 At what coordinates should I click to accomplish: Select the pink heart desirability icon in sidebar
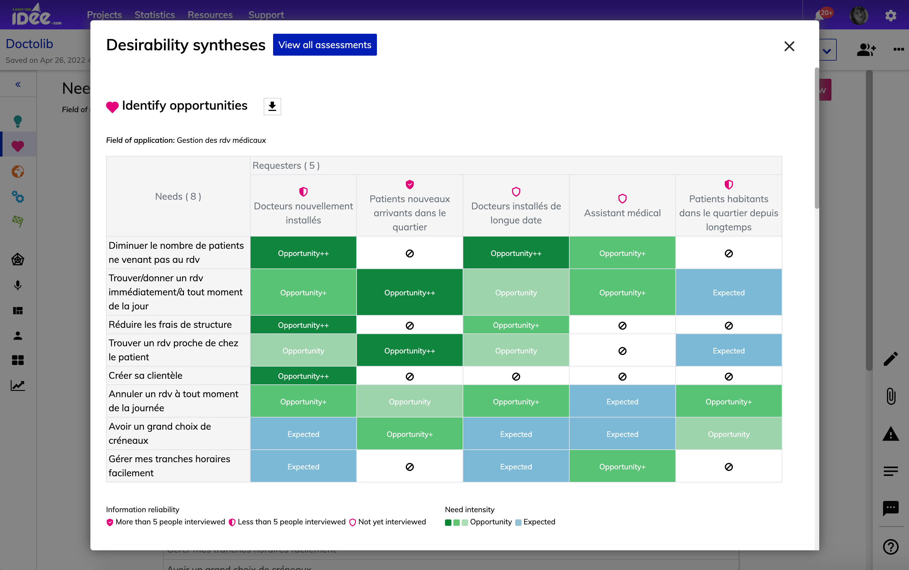(x=18, y=146)
